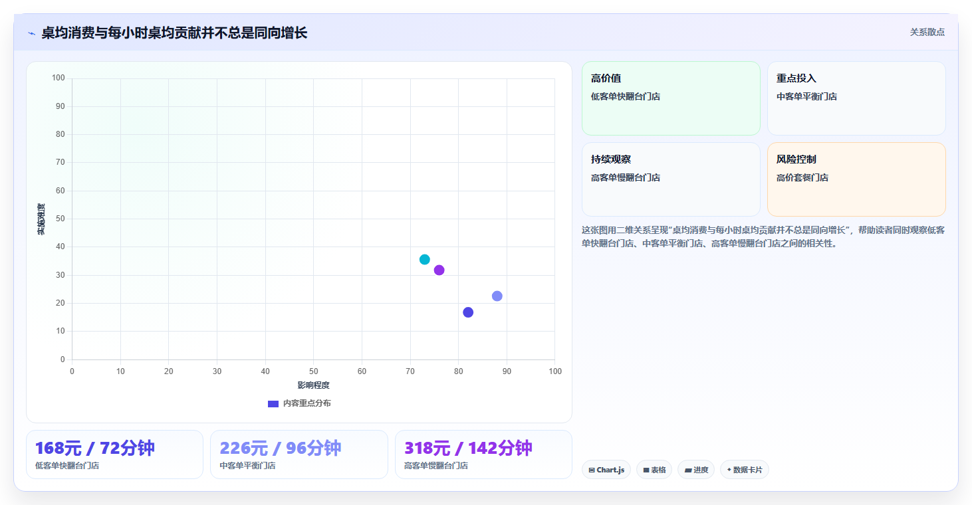Click the 内容重点分布 legend text
This screenshot has height=505, width=972.
click(306, 404)
